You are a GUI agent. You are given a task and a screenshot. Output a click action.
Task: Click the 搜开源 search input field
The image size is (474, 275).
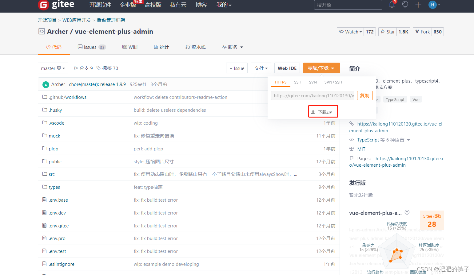pos(348,5)
